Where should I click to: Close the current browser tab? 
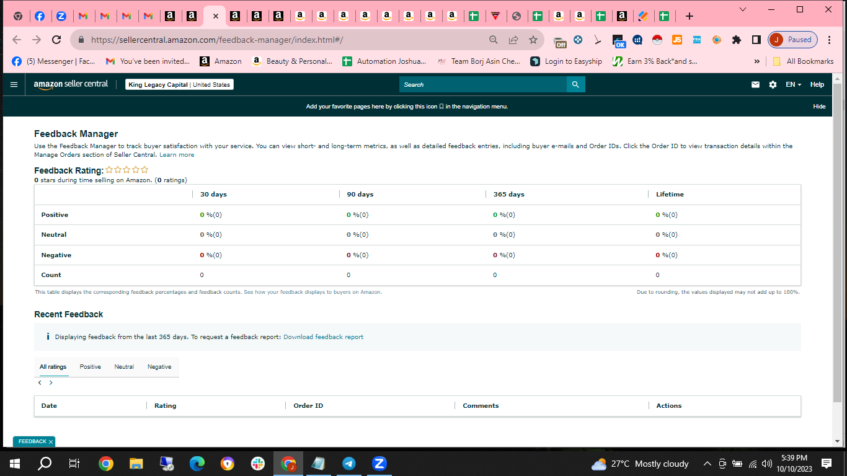pyautogui.click(x=215, y=16)
